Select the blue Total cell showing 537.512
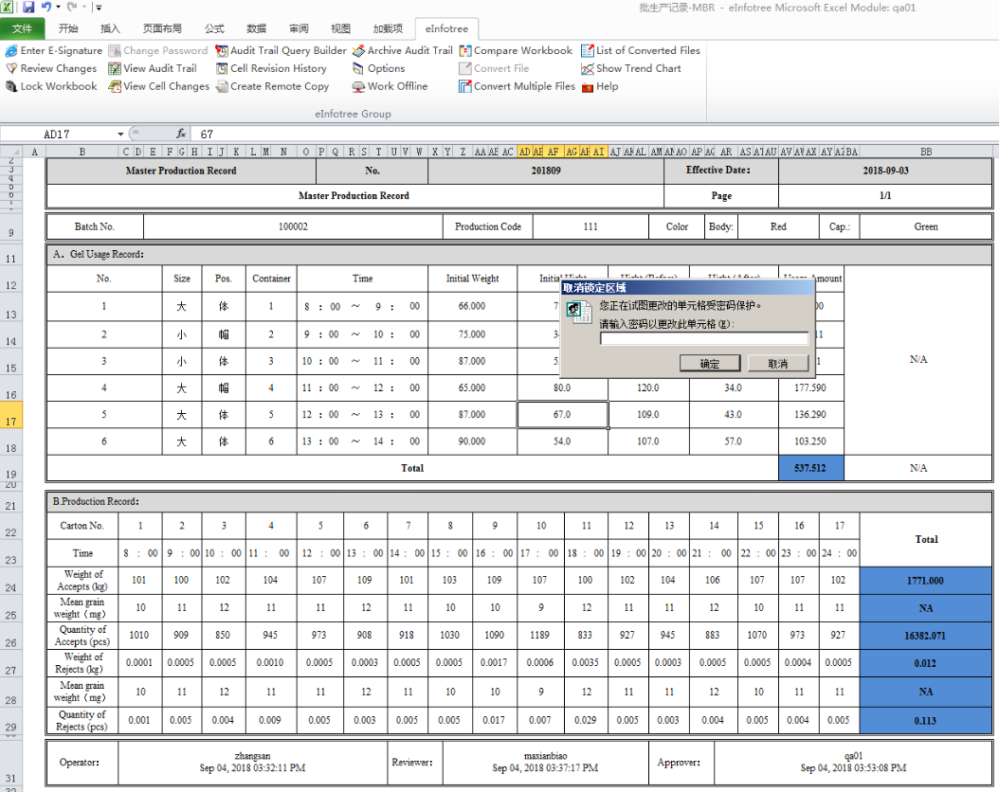 click(x=810, y=468)
